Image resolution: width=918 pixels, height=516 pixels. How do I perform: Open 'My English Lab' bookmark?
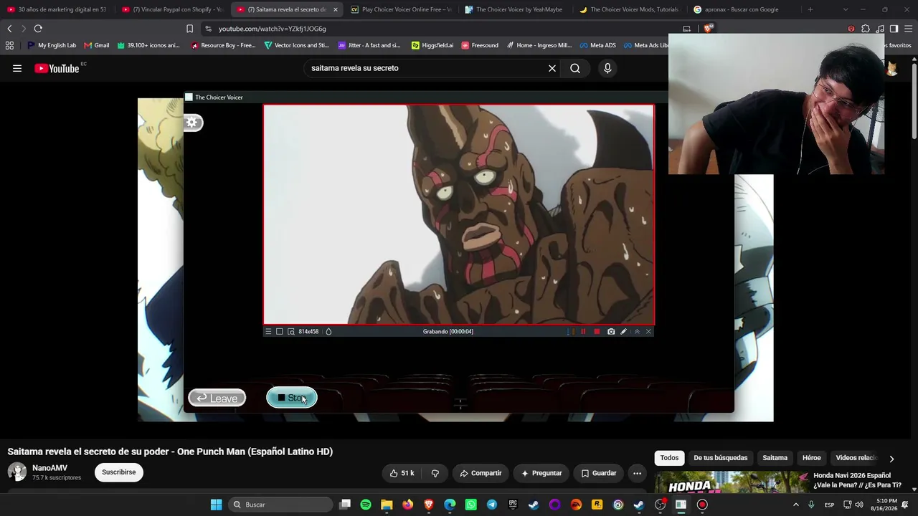click(52, 45)
